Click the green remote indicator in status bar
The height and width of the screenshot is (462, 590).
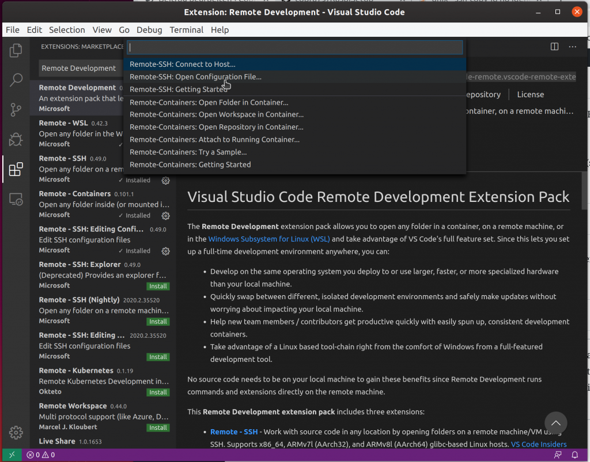(12, 455)
